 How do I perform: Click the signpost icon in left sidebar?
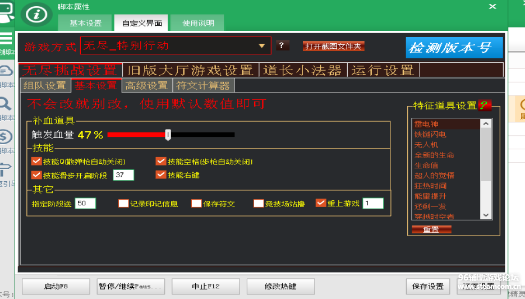(6, 169)
